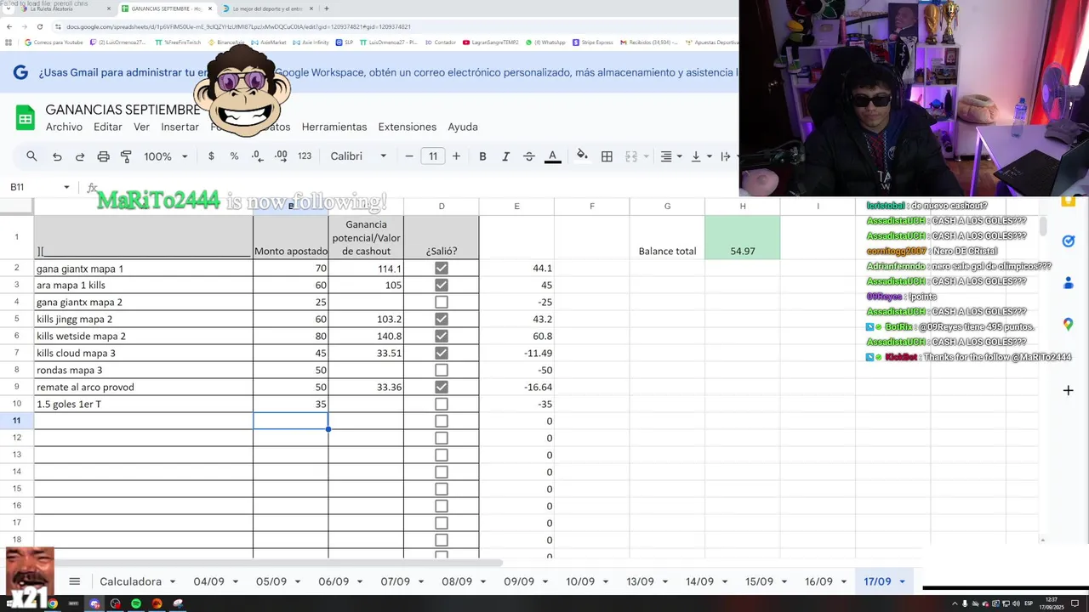This screenshot has width=1089, height=612.
Task: Open the Ayuda menu
Action: 463,127
